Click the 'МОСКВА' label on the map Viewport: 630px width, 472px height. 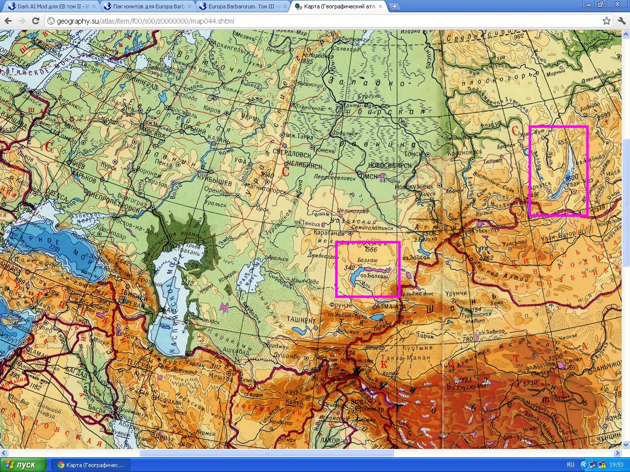click(x=152, y=133)
